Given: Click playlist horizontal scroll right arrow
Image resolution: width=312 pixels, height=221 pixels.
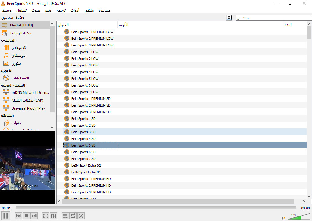Looking at the screenshot, I should pyautogui.click(x=304, y=201).
